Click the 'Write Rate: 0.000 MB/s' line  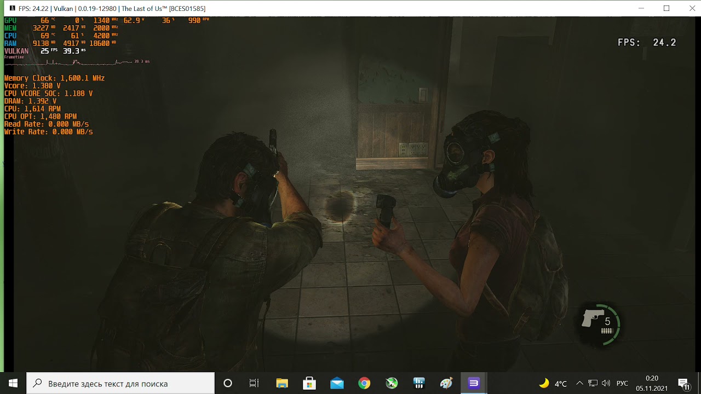(x=48, y=132)
